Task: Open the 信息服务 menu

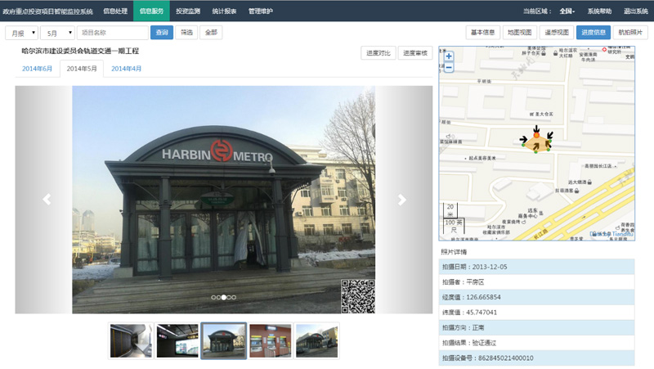Action: click(151, 11)
